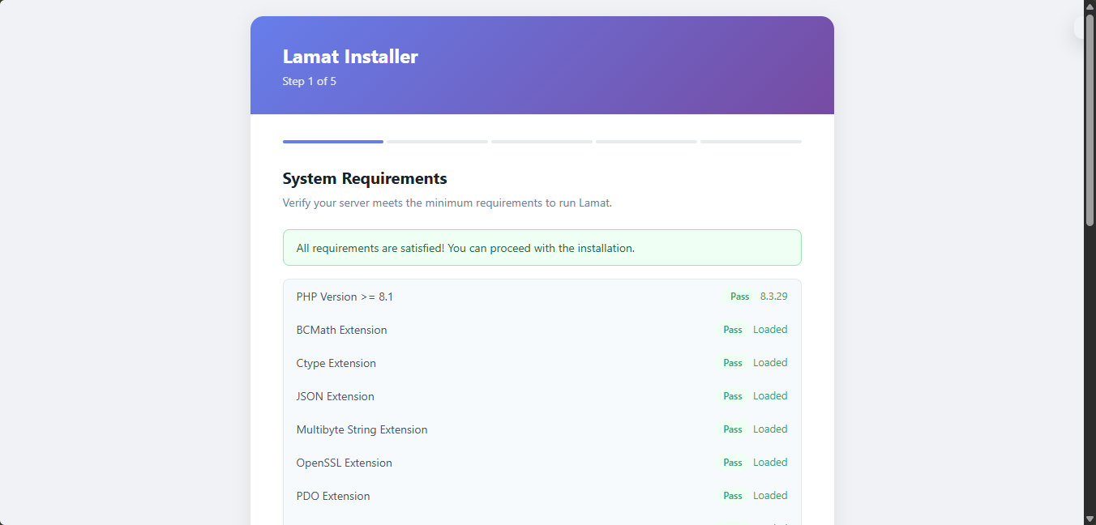Image resolution: width=1096 pixels, height=525 pixels.
Task: Click the Pass badge for PHP Version
Action: (x=740, y=297)
